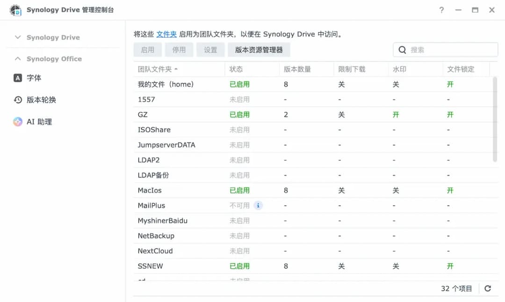Screen dimensions: 505x302
Task: Select the MacIos folder row
Action: pos(312,190)
